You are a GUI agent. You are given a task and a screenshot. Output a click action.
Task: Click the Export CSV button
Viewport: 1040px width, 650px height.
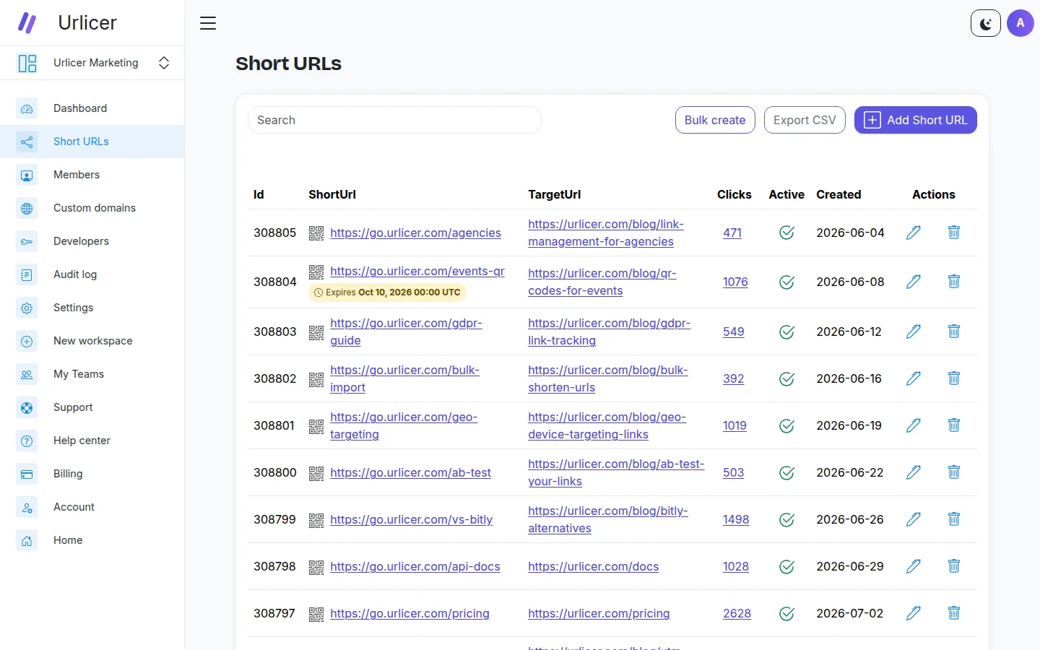point(805,120)
